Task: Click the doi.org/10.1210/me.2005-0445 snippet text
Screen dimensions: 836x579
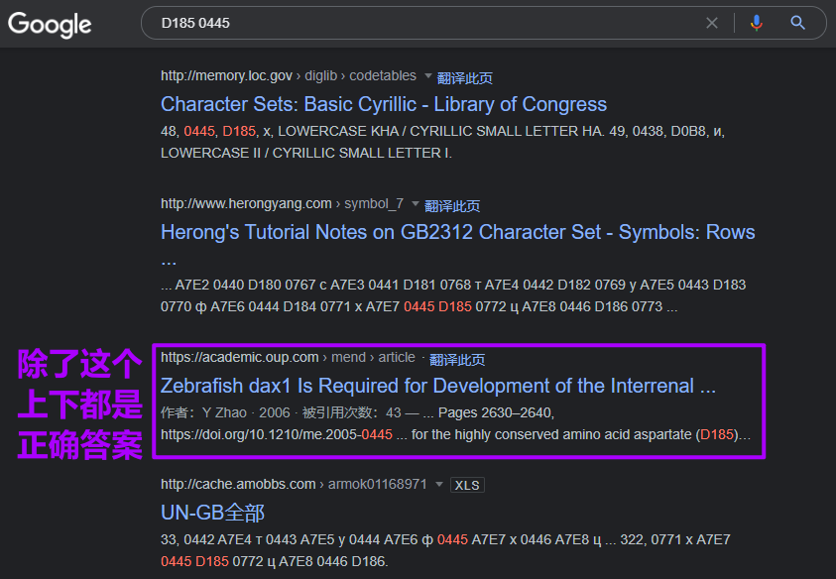Action: (277, 434)
